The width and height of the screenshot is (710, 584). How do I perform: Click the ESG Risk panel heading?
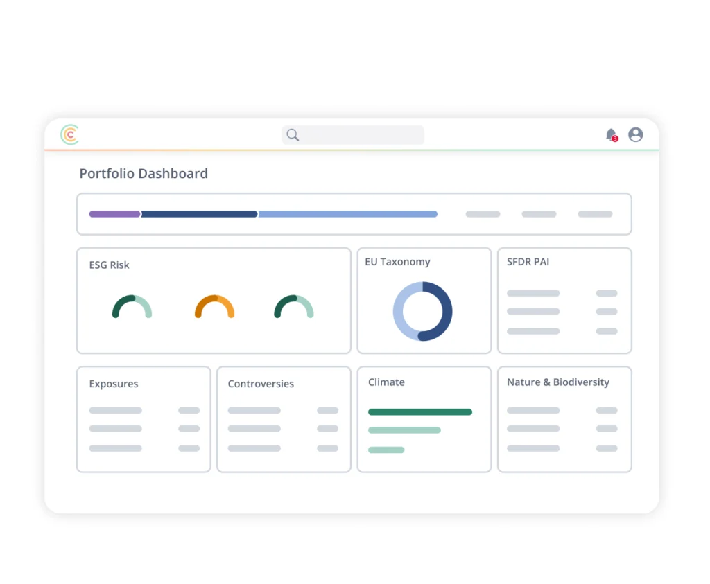pyautogui.click(x=109, y=265)
